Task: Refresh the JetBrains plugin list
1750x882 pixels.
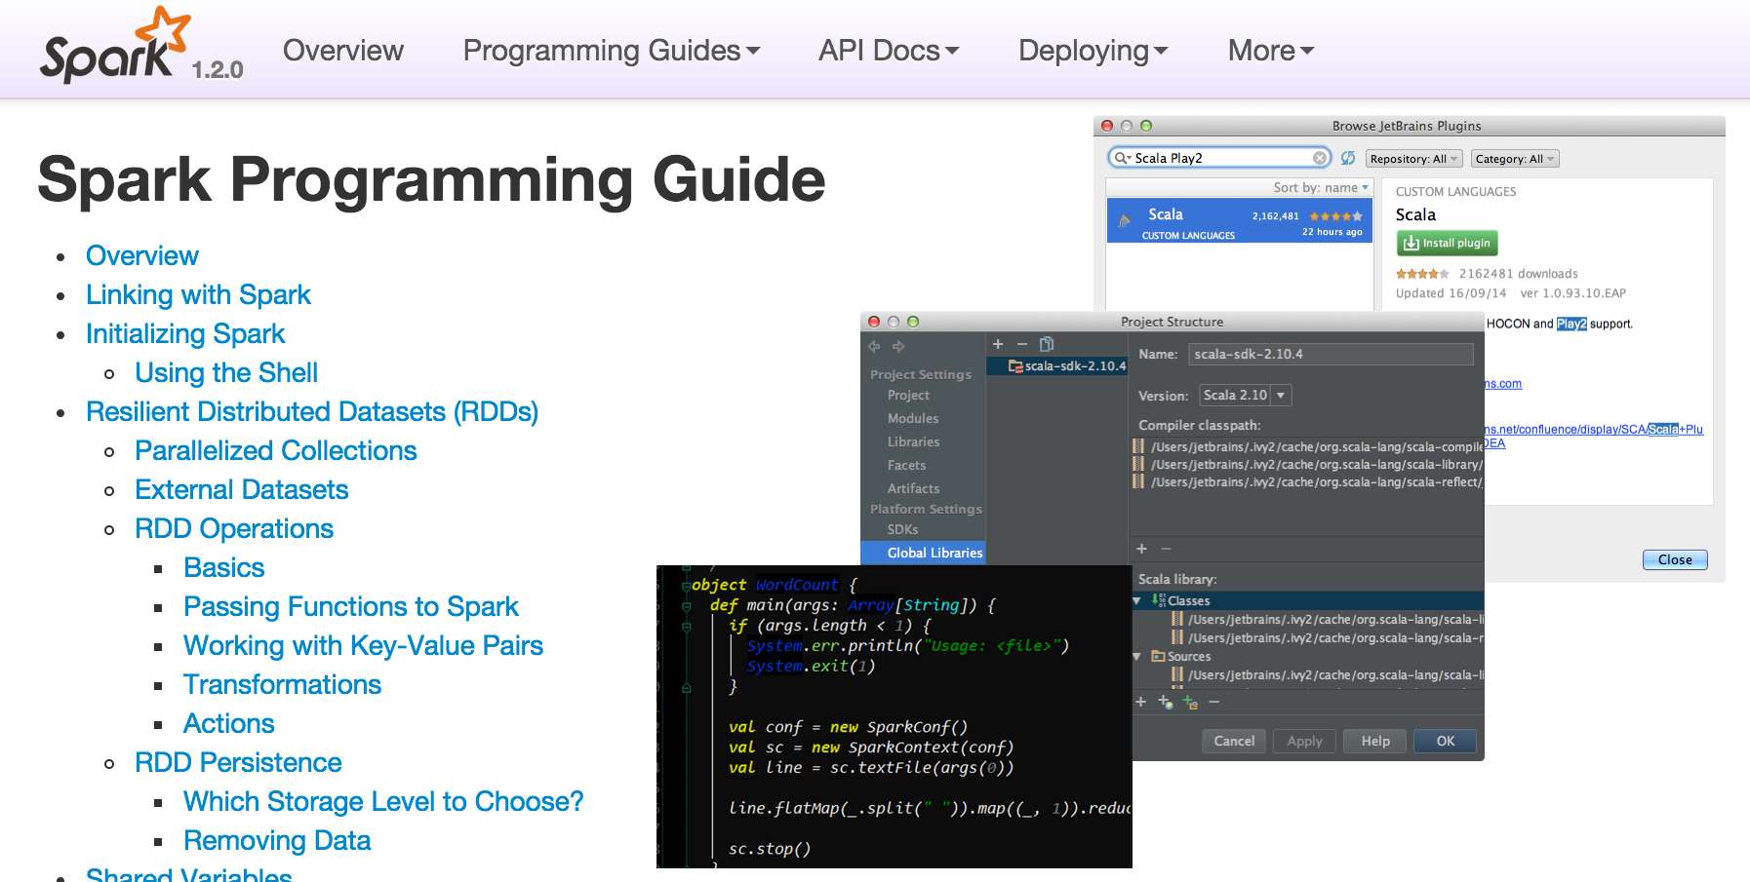Action: pyautogui.click(x=1348, y=157)
